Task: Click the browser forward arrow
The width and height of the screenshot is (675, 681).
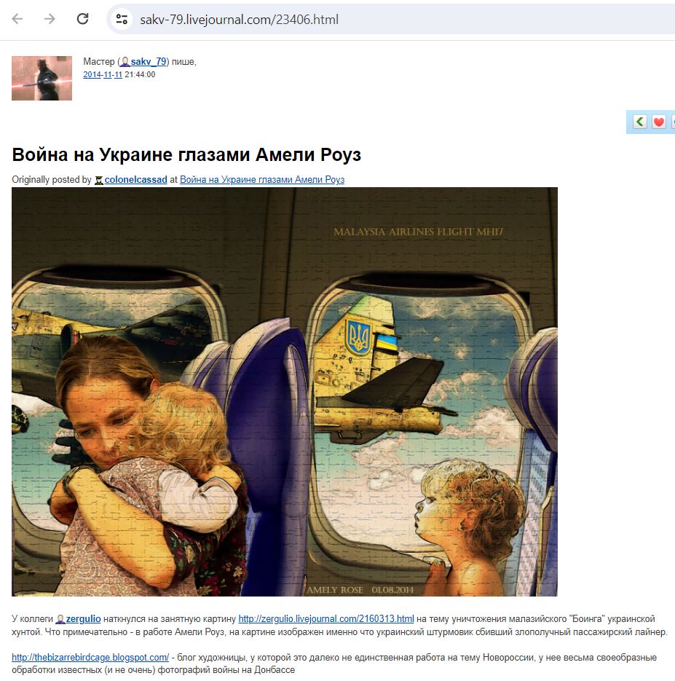Action: coord(50,19)
